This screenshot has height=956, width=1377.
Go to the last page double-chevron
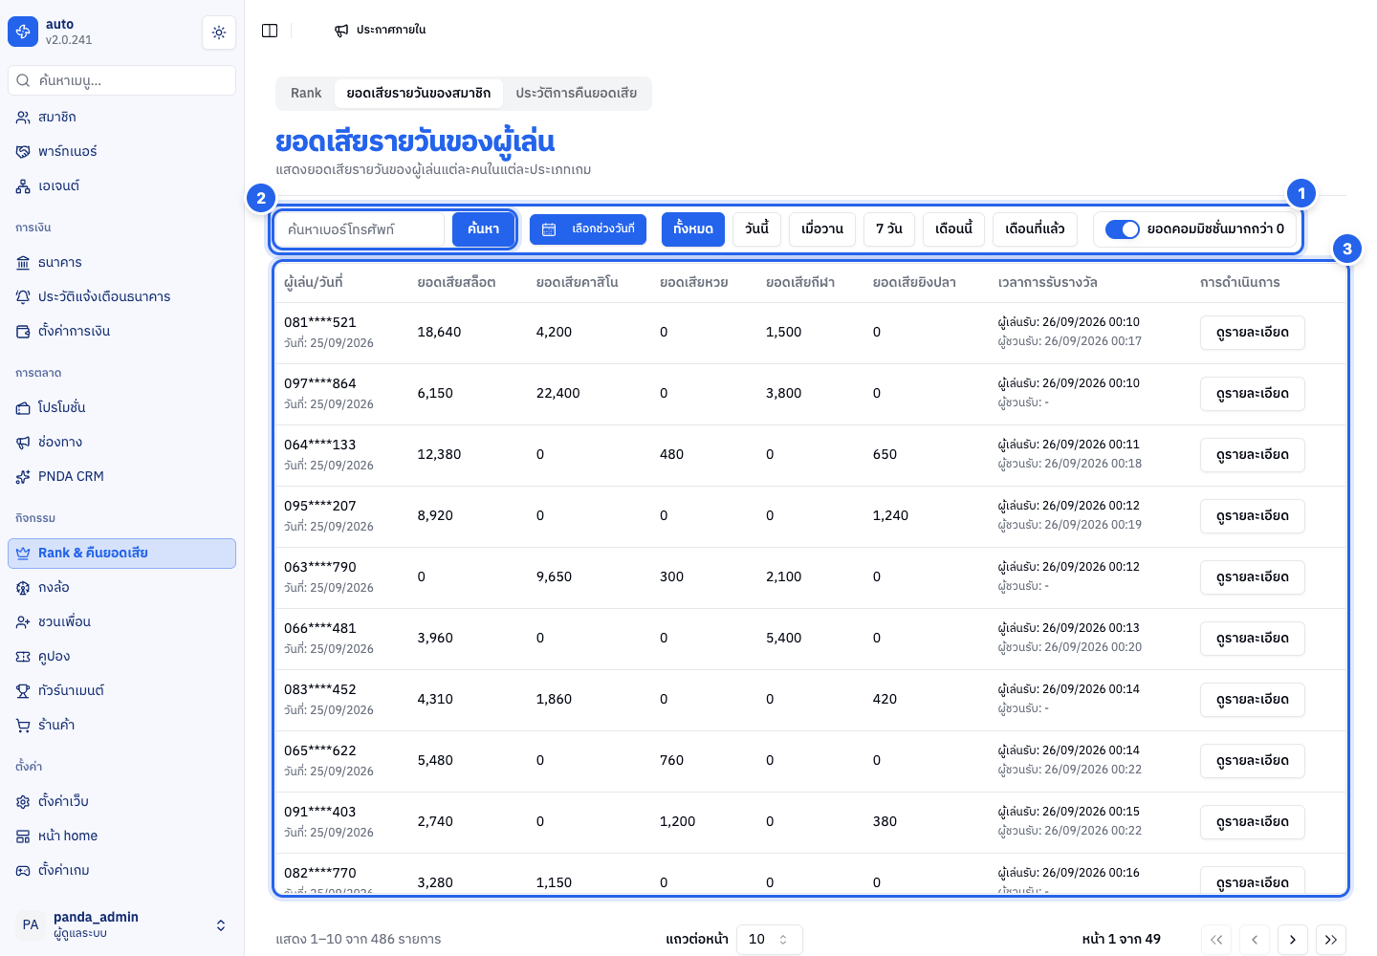(1331, 940)
